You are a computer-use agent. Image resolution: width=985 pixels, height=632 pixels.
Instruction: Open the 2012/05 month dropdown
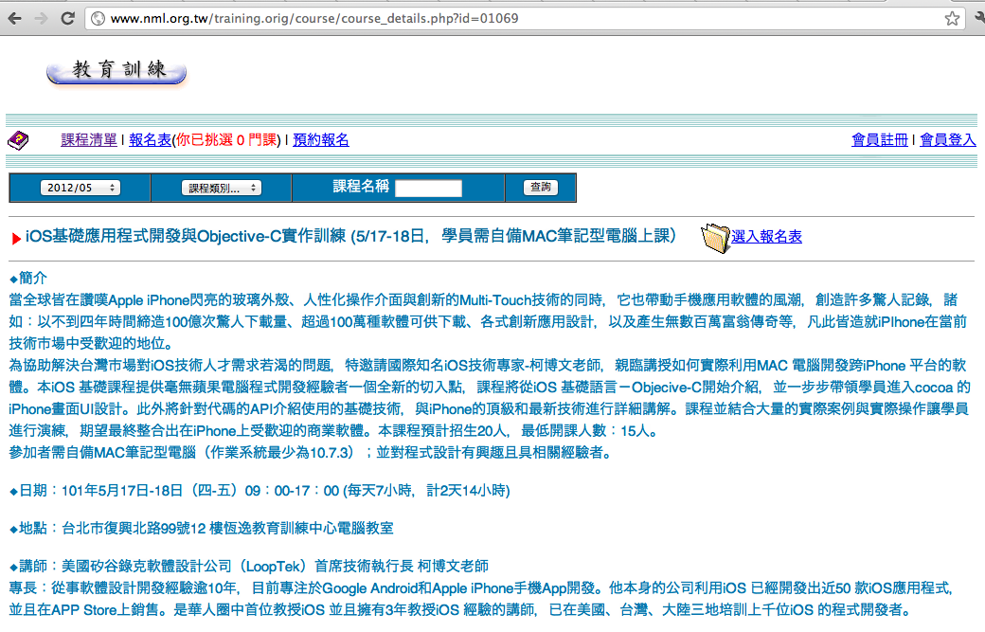pyautogui.click(x=80, y=188)
